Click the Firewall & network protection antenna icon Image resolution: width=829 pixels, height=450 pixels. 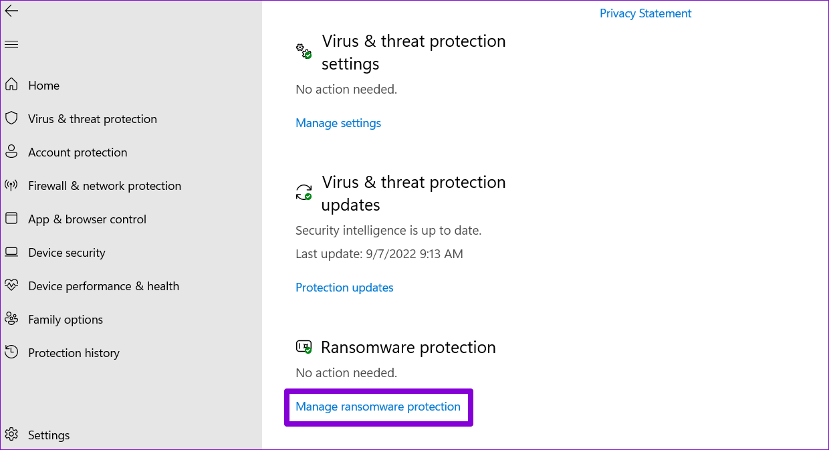[x=11, y=185]
